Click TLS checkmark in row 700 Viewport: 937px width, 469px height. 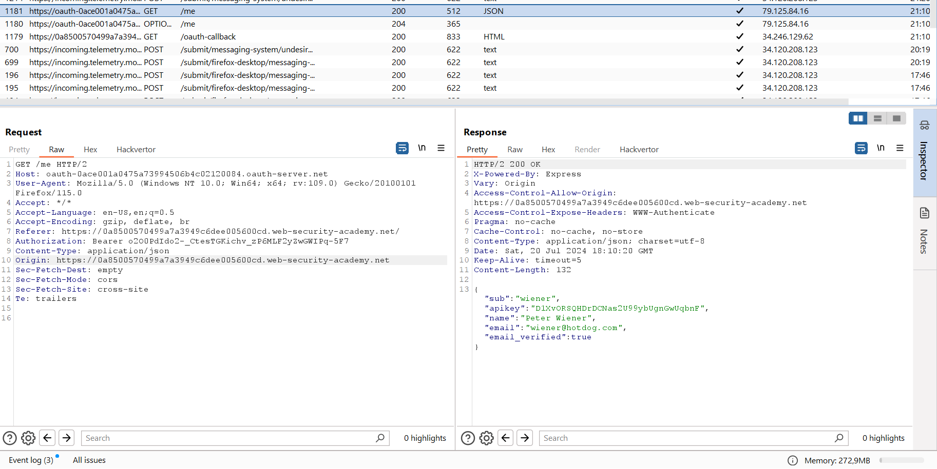coord(740,49)
